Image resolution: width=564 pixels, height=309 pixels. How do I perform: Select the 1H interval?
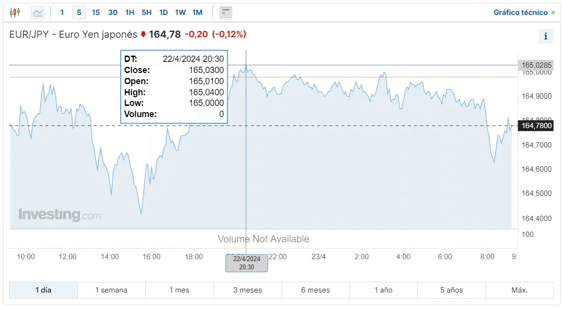[129, 13]
